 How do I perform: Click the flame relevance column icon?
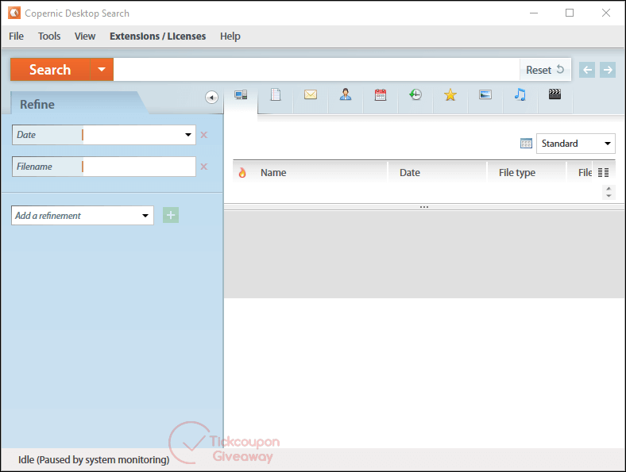(242, 173)
